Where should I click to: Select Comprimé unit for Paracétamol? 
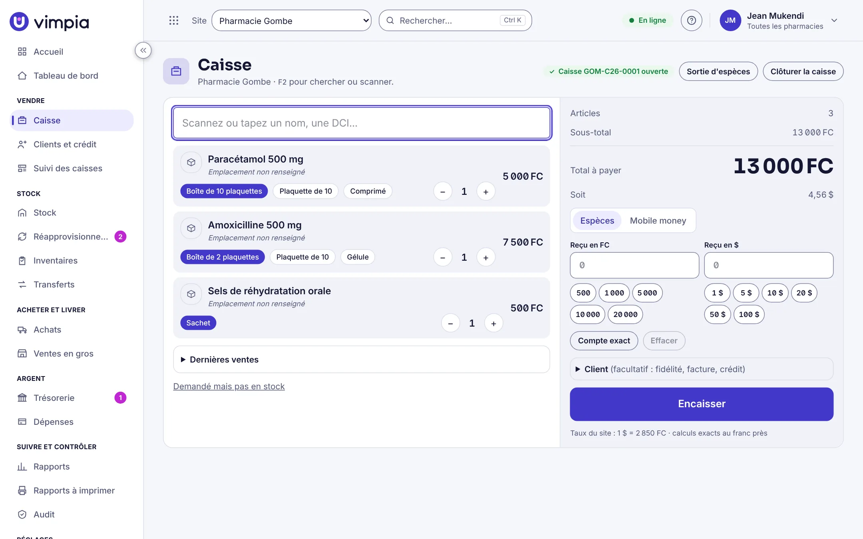[368, 191]
